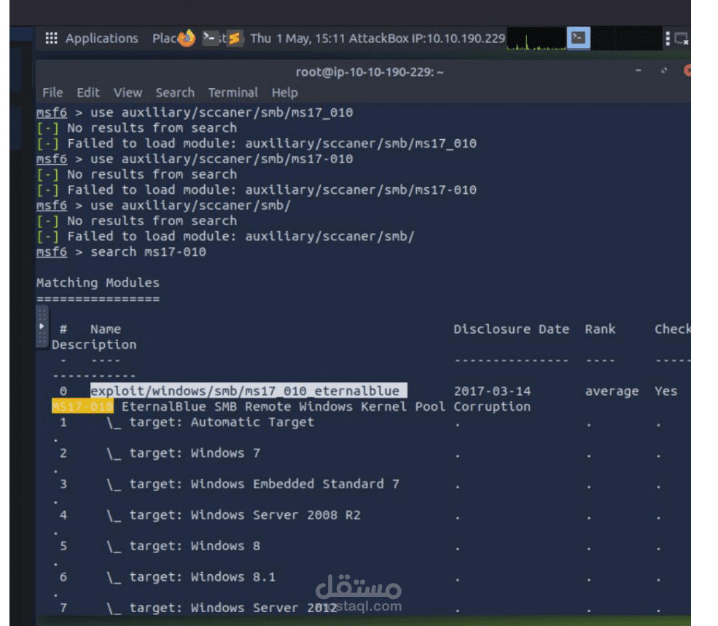Minimize the terminal window
This screenshot has height=626, width=718.
639,71
